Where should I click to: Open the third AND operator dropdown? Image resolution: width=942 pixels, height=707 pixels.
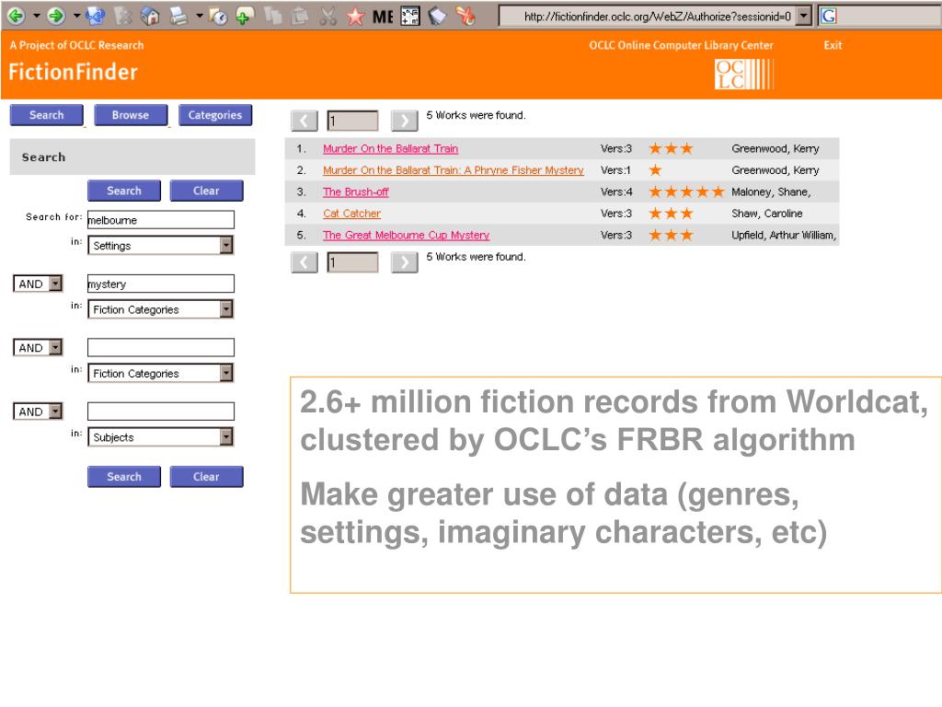(38, 411)
